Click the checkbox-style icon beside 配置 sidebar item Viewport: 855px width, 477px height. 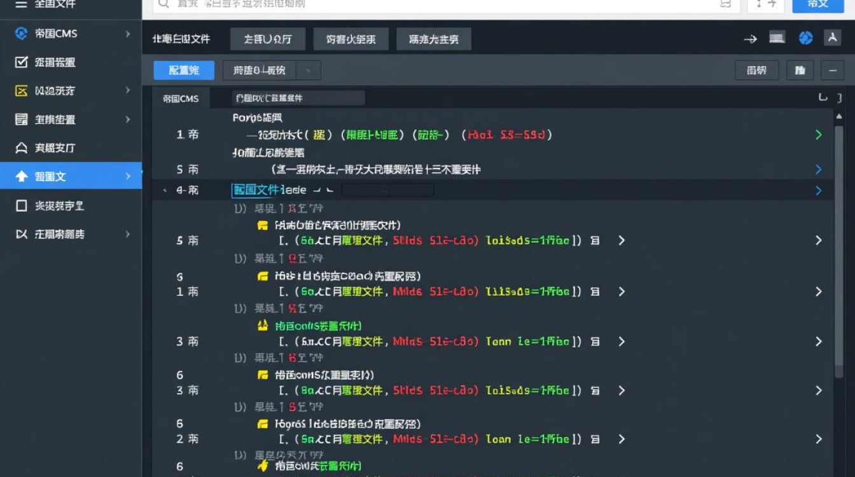pos(20,62)
